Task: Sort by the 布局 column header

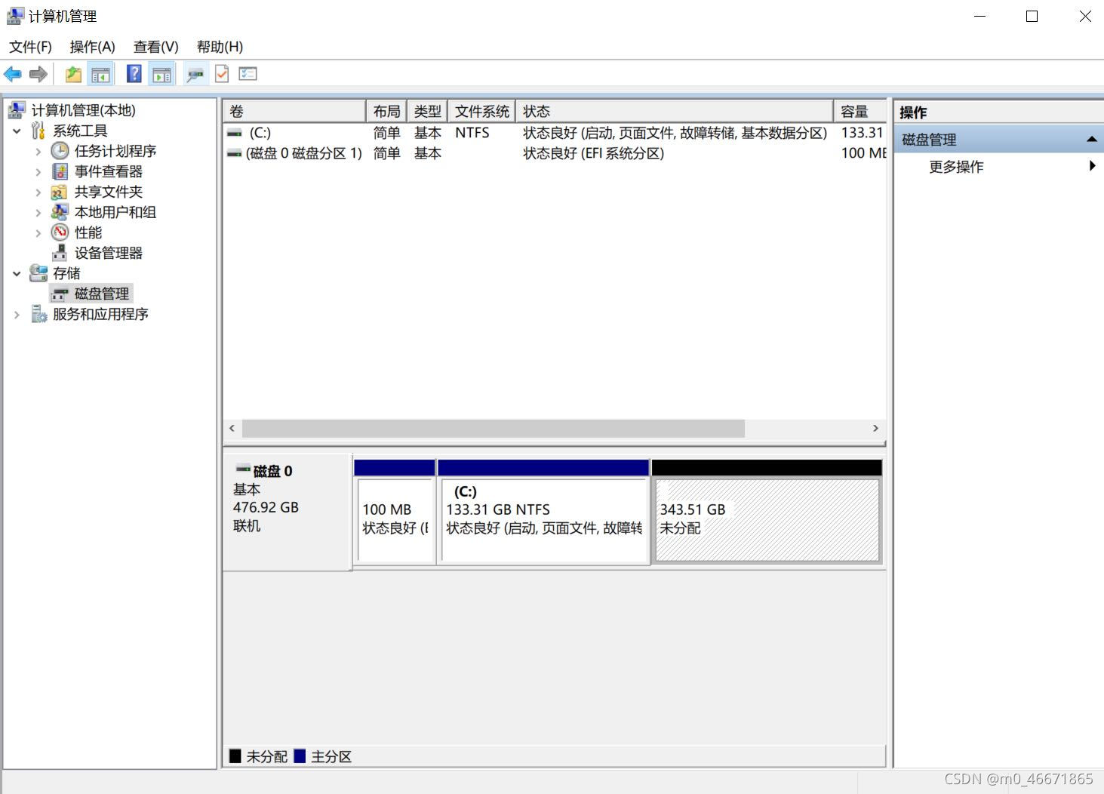Action: [x=386, y=112]
